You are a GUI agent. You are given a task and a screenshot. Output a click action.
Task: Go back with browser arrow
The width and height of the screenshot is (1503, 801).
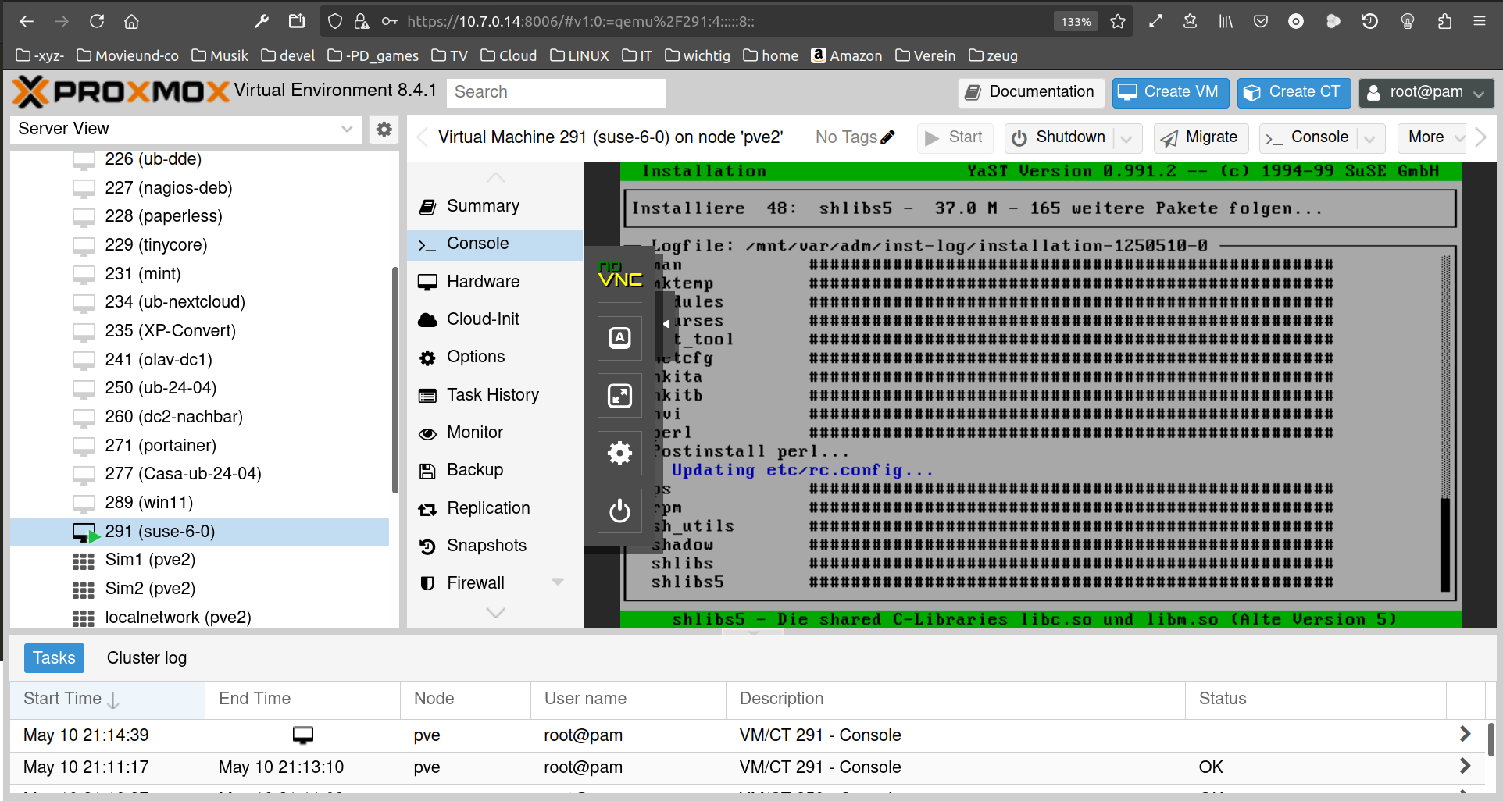(x=27, y=21)
